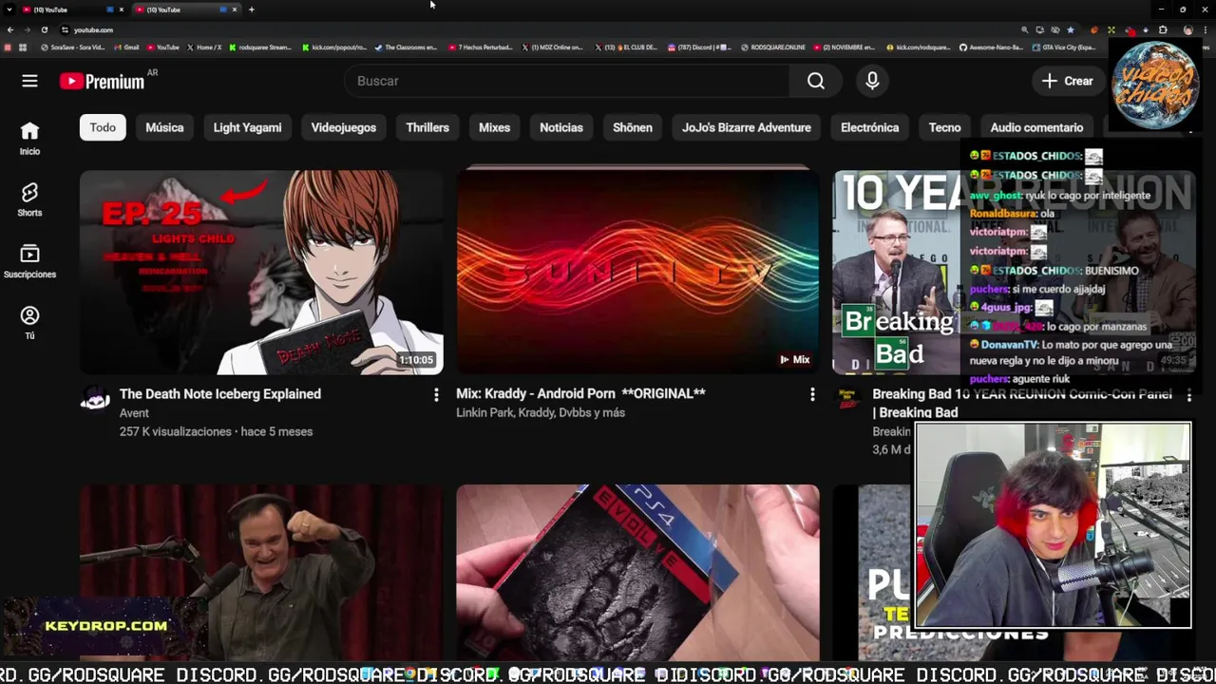The width and height of the screenshot is (1216, 684).
Task: Open the YouTube hamburger guide menu
Action: 29,81
